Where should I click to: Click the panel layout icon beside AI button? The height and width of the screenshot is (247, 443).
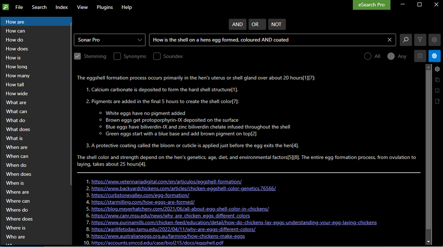[420, 56]
